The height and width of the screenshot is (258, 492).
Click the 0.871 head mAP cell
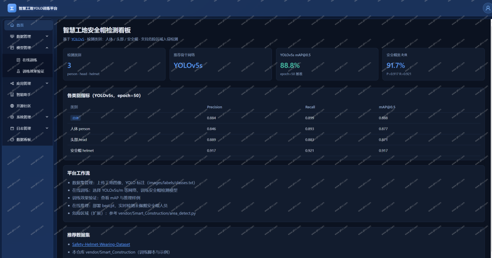383,140
